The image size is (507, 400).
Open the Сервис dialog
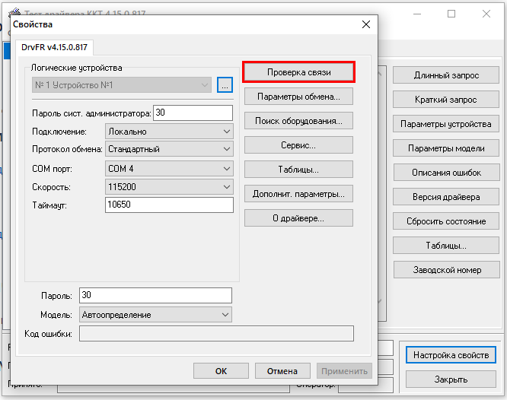click(298, 144)
